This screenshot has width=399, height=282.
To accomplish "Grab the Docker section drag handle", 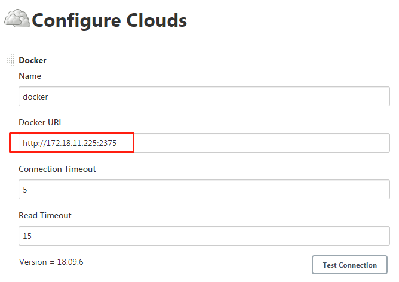I will coord(10,60).
